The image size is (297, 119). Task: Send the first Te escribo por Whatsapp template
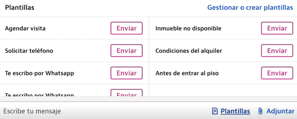pyautogui.click(x=126, y=73)
